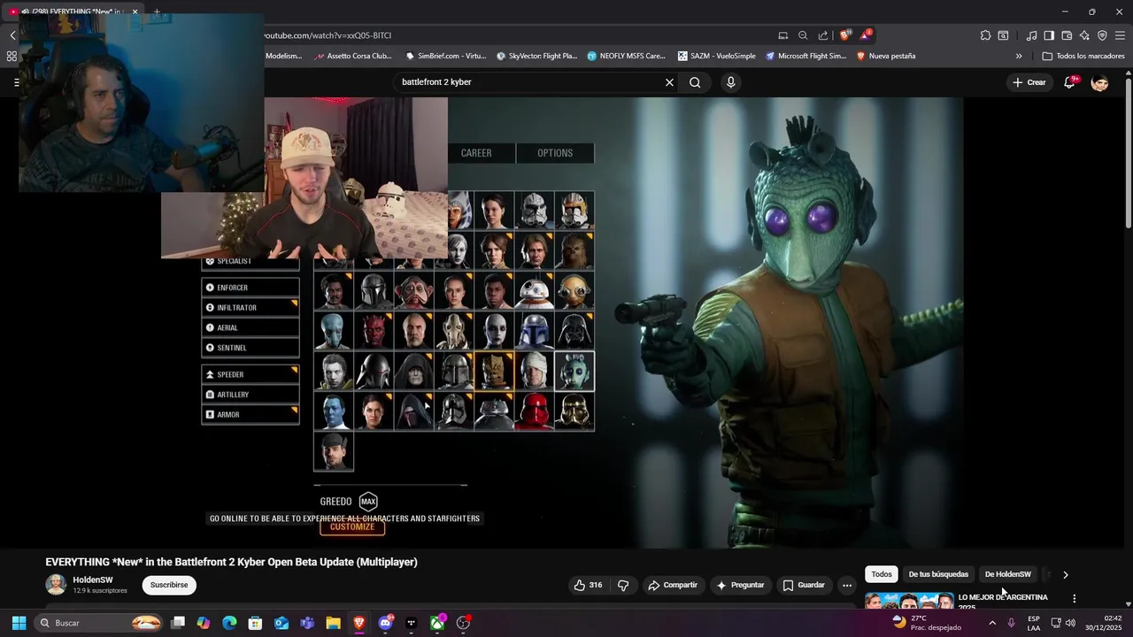Open a new browser tab

pyautogui.click(x=157, y=12)
